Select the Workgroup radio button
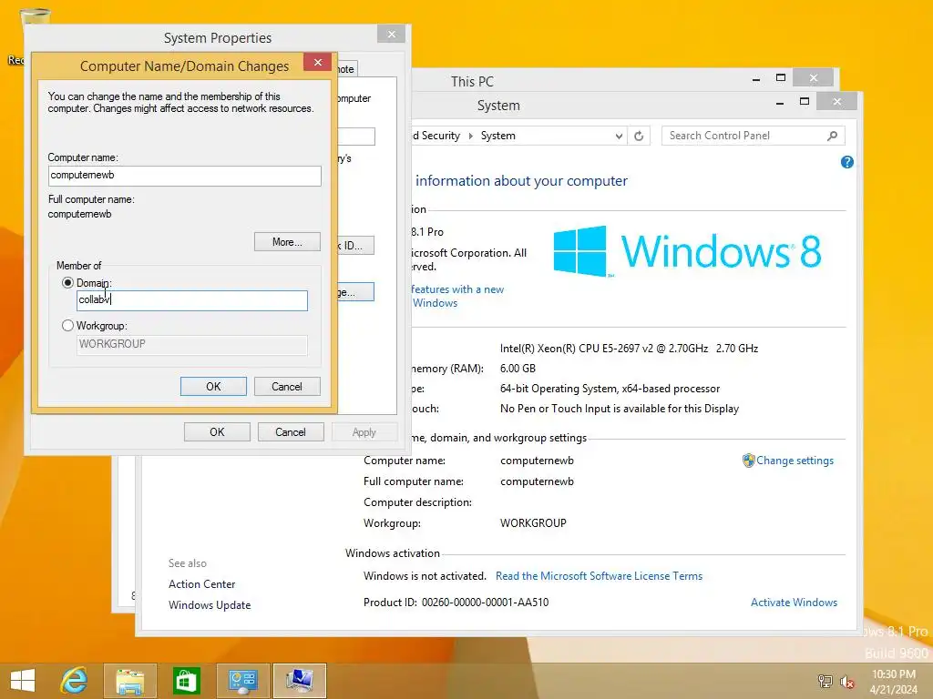 67,326
